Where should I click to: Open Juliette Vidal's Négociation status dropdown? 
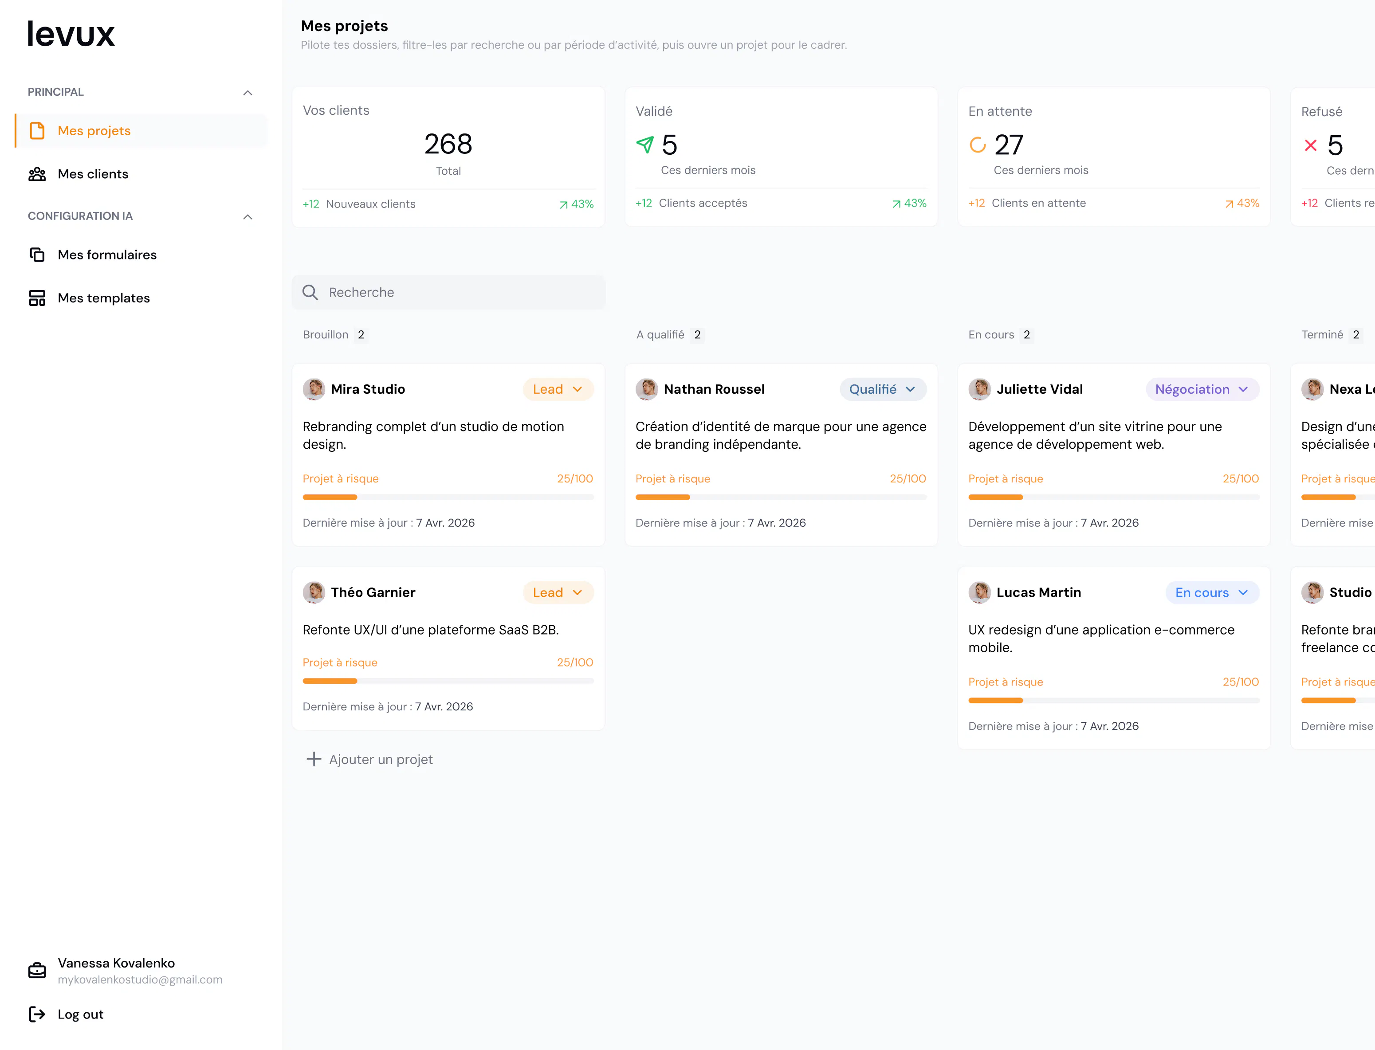1202,389
